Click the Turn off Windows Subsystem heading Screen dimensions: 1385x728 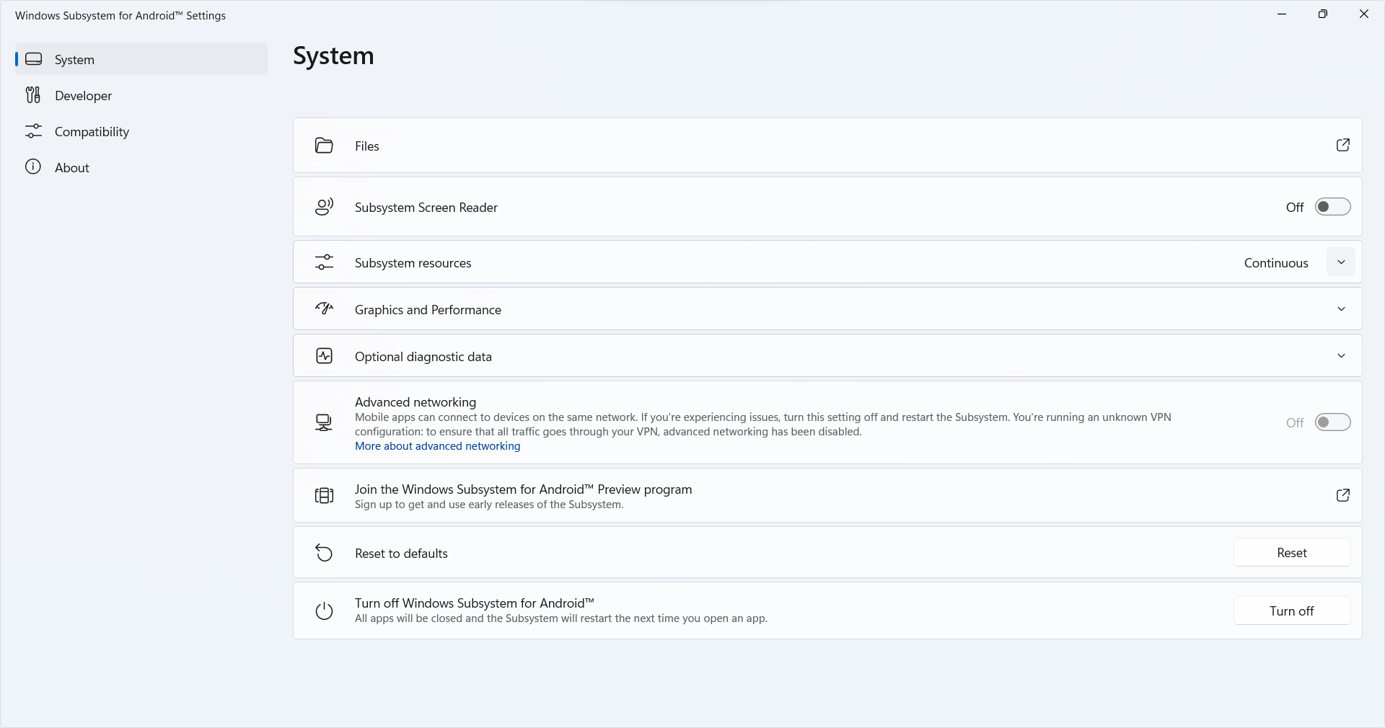tap(475, 603)
